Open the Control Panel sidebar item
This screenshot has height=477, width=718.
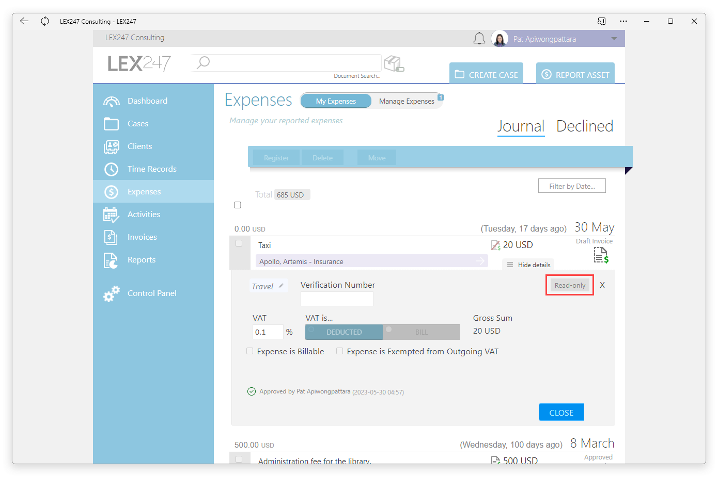[153, 293]
